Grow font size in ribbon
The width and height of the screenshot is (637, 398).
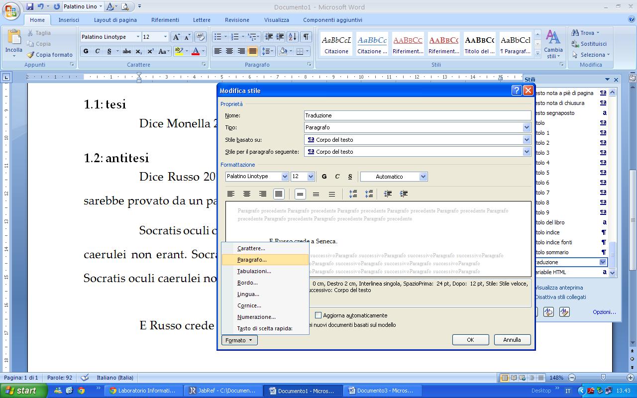176,37
